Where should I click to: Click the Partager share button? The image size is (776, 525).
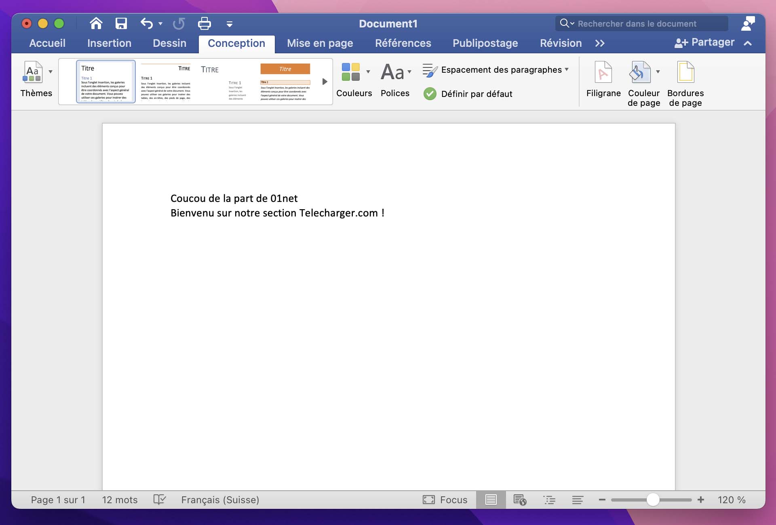tap(704, 42)
